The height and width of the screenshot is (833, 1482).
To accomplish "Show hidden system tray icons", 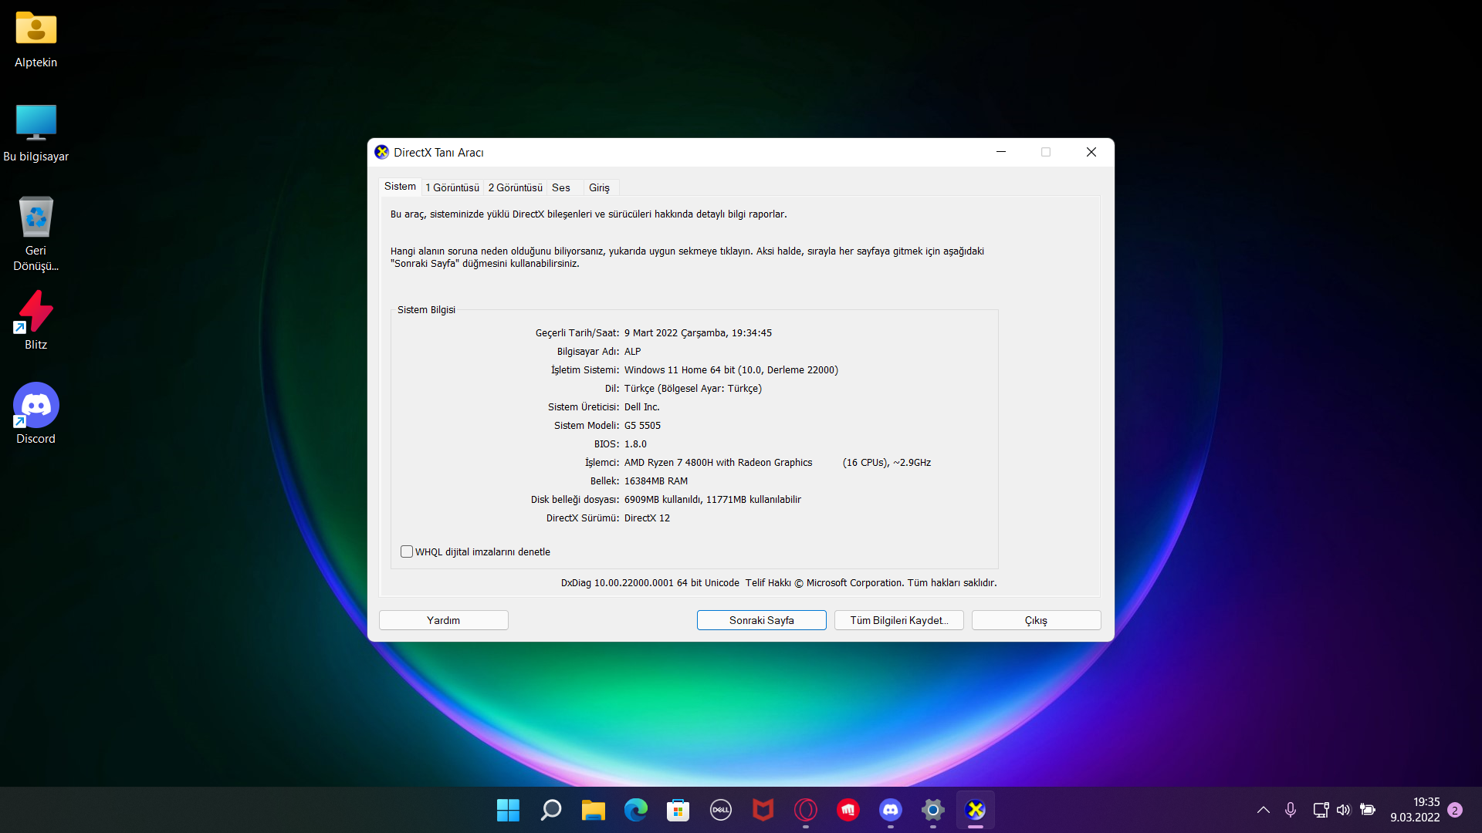I will coord(1264,810).
